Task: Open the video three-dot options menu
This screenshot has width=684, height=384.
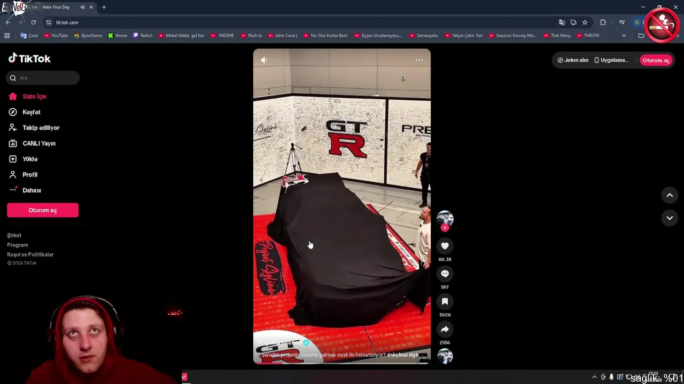Action: tap(419, 60)
